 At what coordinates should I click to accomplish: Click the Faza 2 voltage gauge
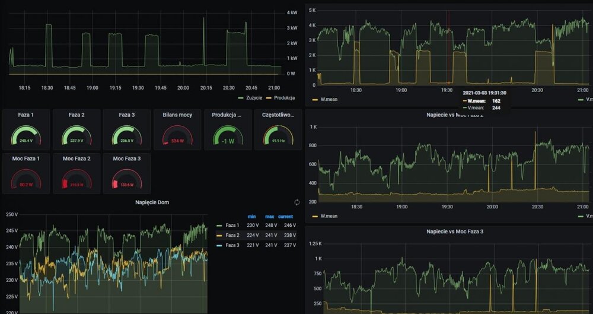pyautogui.click(x=76, y=137)
